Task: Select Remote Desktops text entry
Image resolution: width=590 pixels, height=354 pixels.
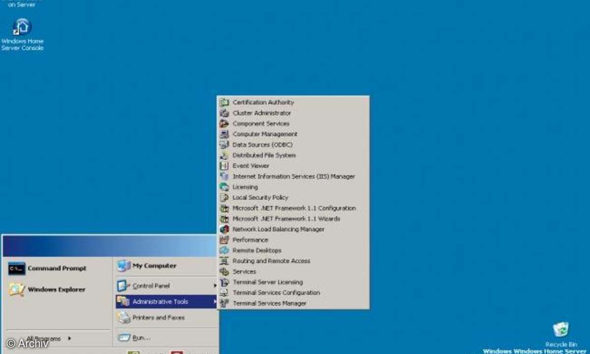Action: click(257, 250)
